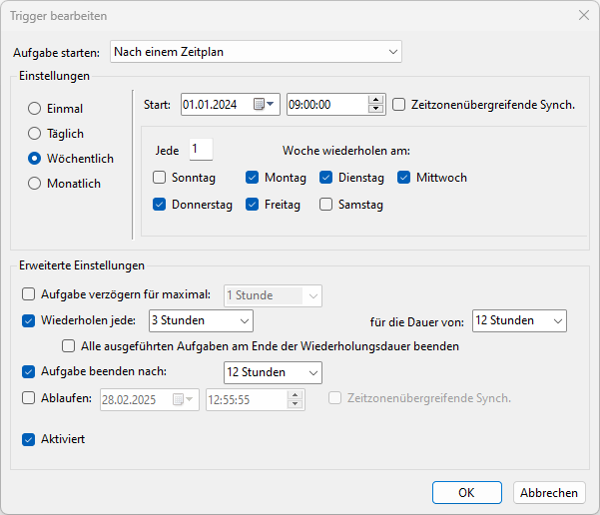Uncheck the Montag checkbox
The height and width of the screenshot is (515, 600).
point(253,177)
